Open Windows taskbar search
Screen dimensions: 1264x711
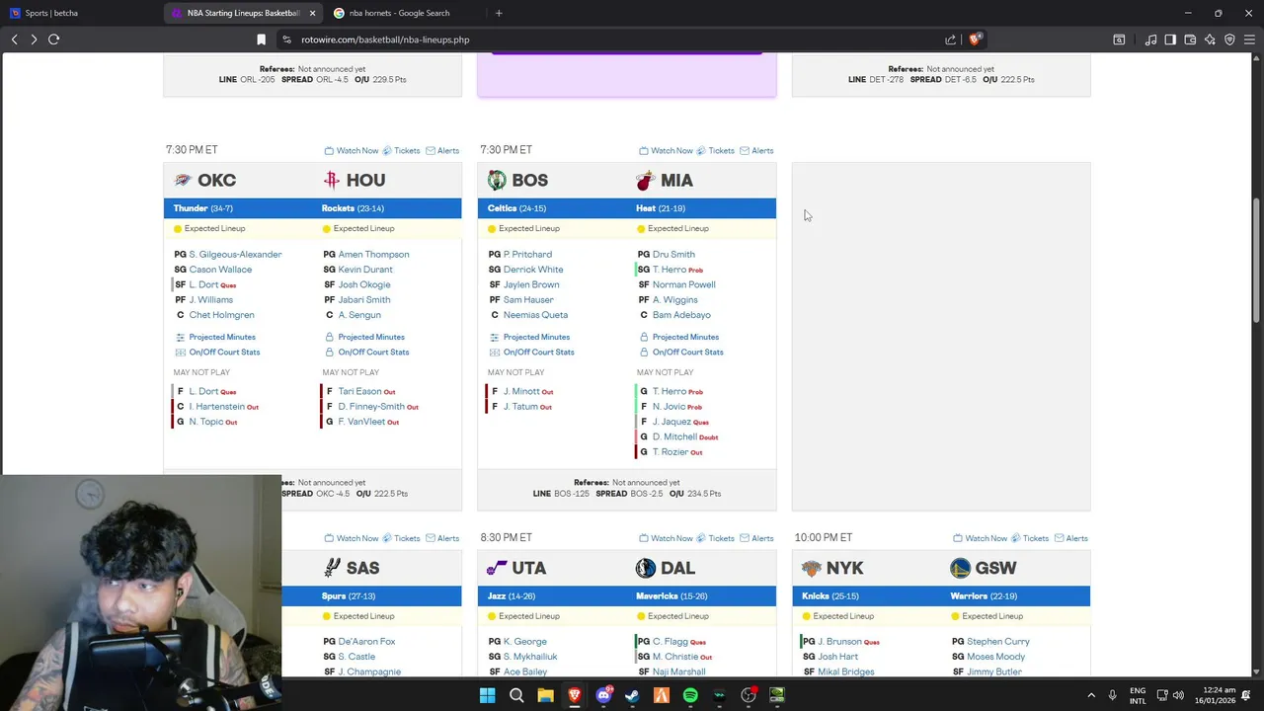tap(516, 695)
